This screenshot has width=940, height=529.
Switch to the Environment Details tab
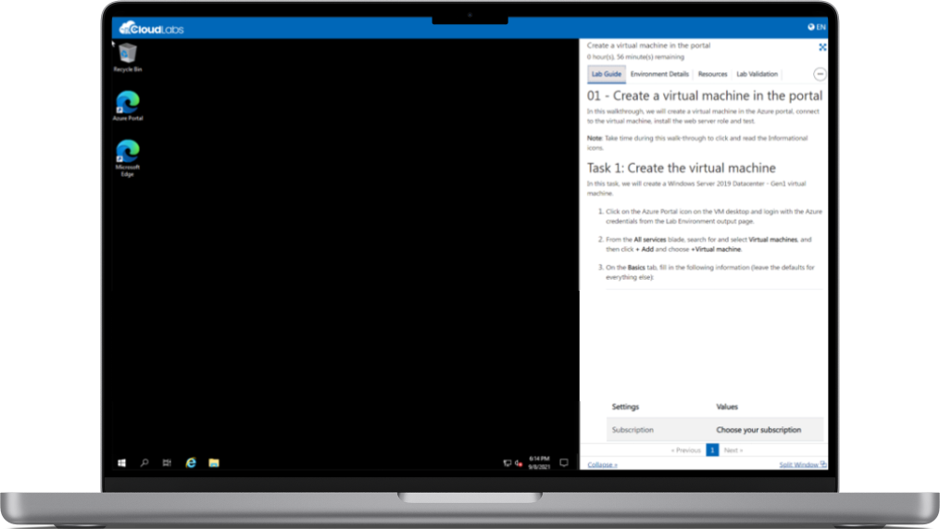point(659,74)
